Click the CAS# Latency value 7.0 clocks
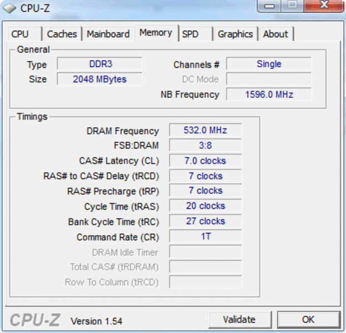 (x=205, y=160)
